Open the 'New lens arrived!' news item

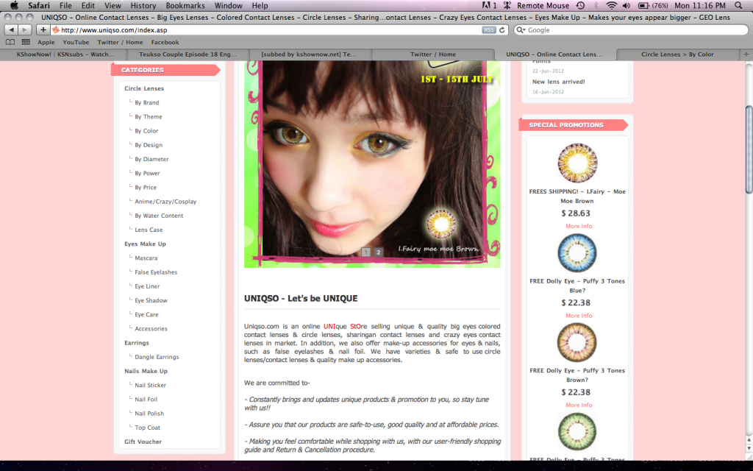[x=558, y=82]
